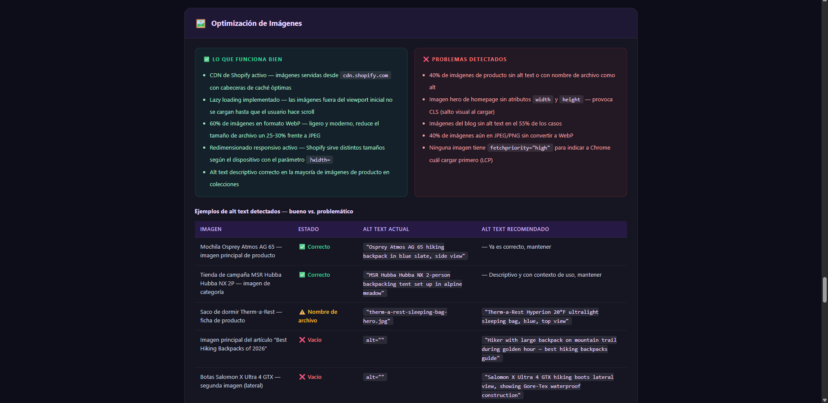Click the ESTADO column header
Image resolution: width=828 pixels, height=403 pixels.
(309, 229)
